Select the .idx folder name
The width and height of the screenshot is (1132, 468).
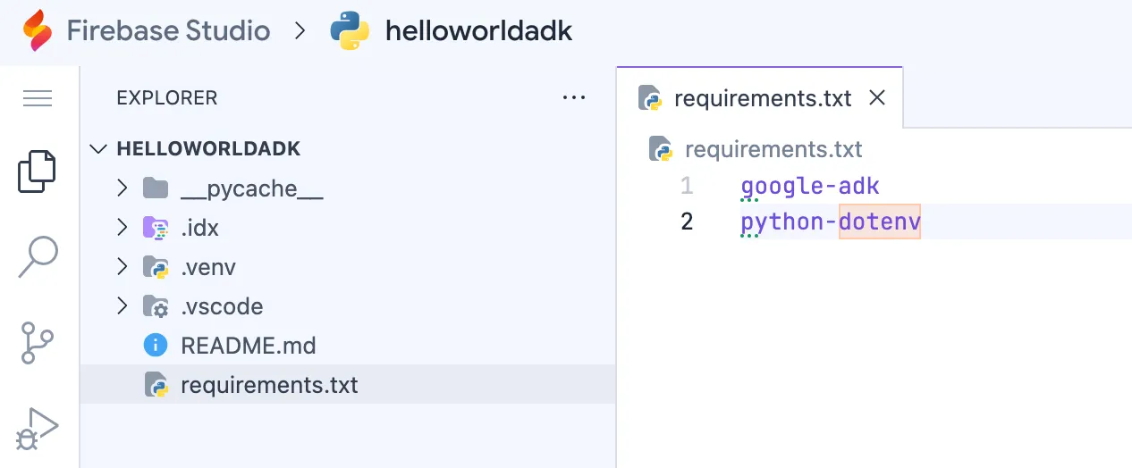199,228
